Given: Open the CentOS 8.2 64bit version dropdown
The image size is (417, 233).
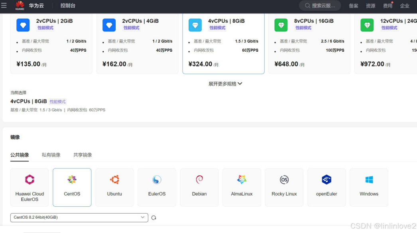Looking at the screenshot, I should [79, 217].
